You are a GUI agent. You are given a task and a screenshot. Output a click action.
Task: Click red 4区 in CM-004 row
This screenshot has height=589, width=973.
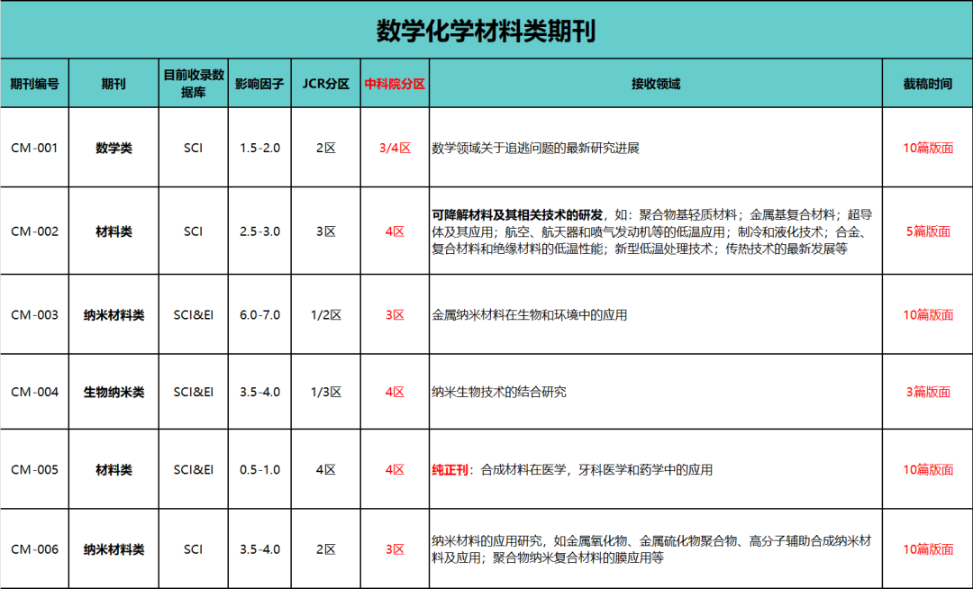395,392
